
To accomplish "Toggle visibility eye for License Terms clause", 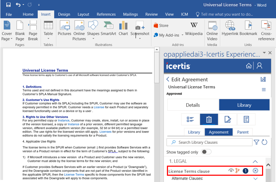I will pos(231,171).
